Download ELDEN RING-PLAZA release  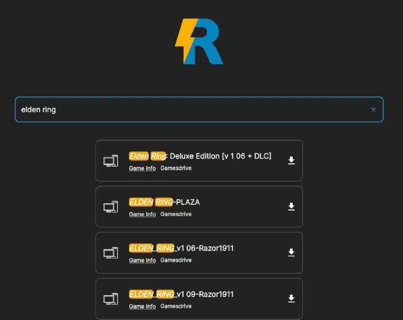(x=291, y=206)
